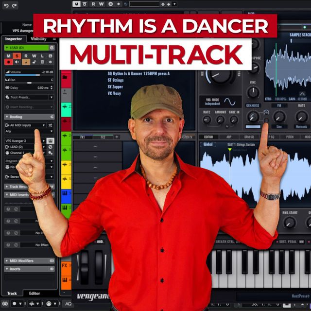Toggle the plugin bypass button
311x311 pixels.
85,4
